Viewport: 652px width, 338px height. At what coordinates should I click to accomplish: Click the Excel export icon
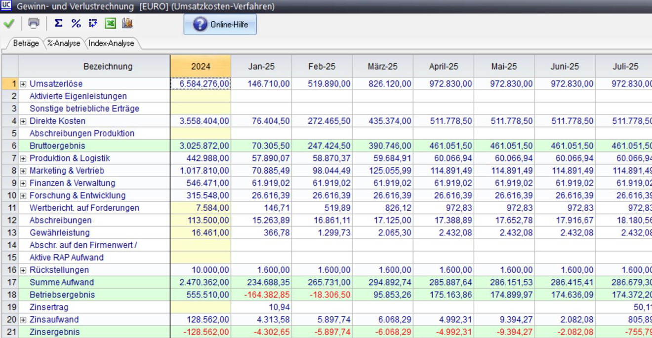click(110, 23)
